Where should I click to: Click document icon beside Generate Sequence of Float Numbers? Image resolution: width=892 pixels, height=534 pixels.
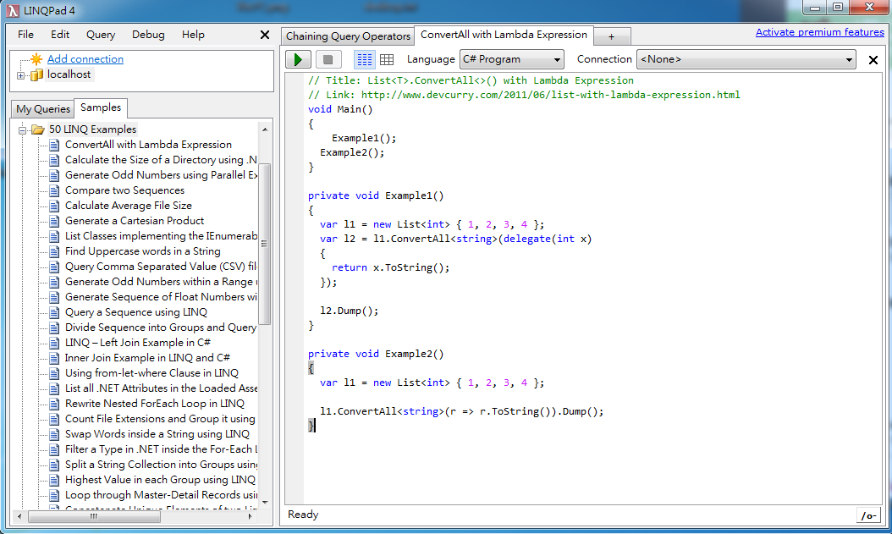point(54,297)
